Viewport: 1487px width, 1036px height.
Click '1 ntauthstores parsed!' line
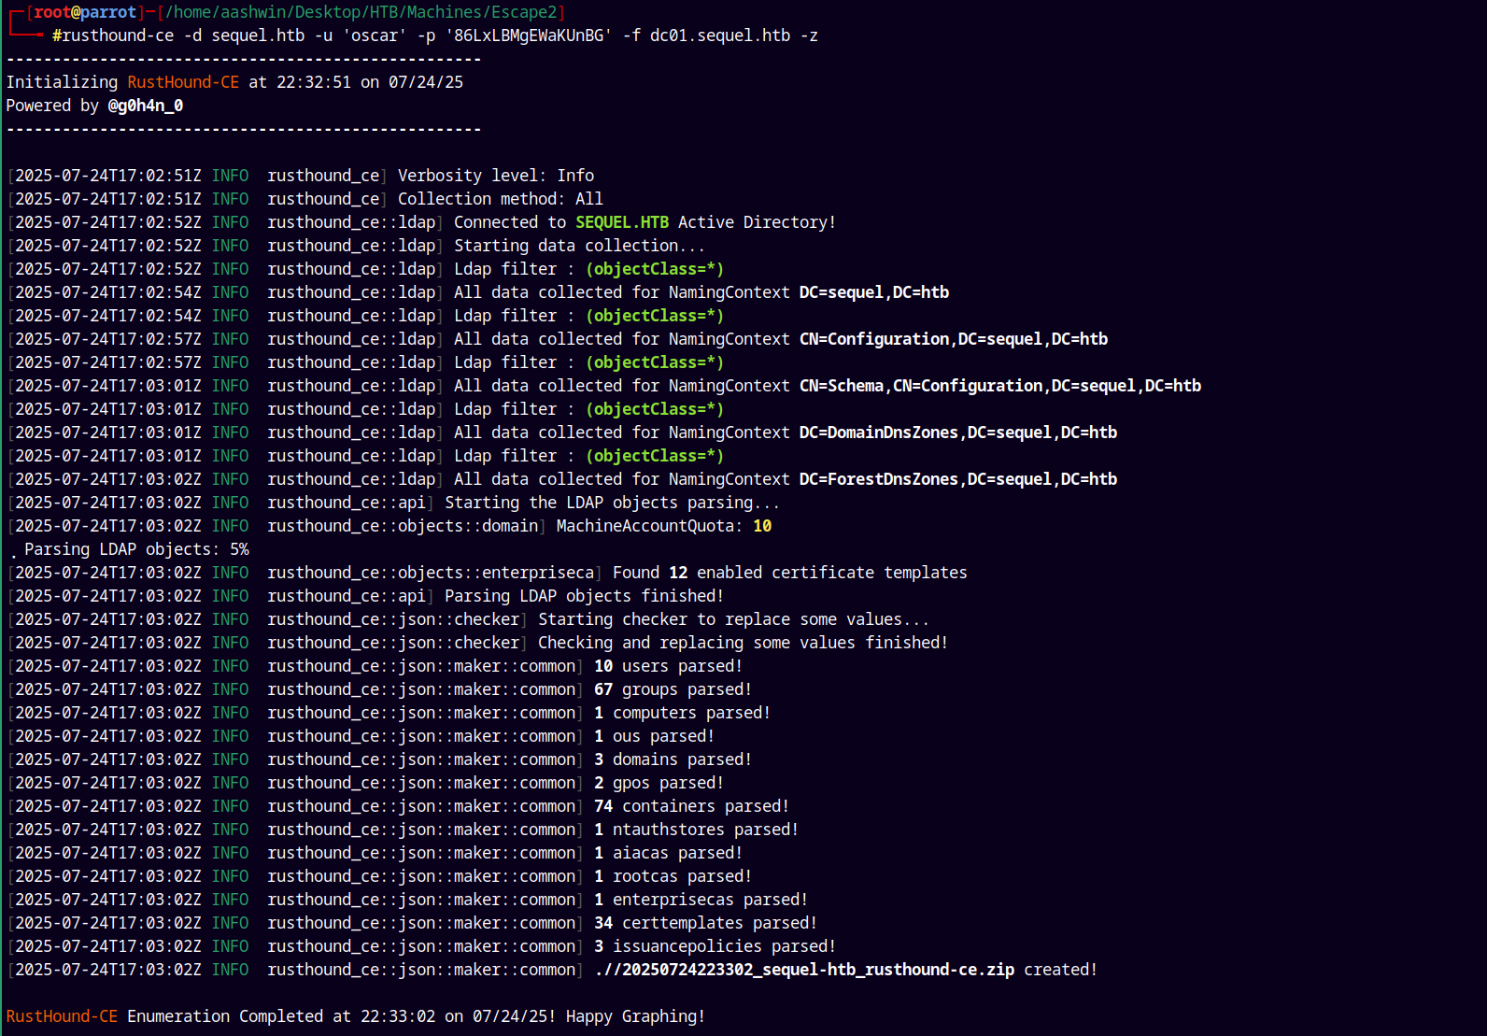[x=696, y=830]
